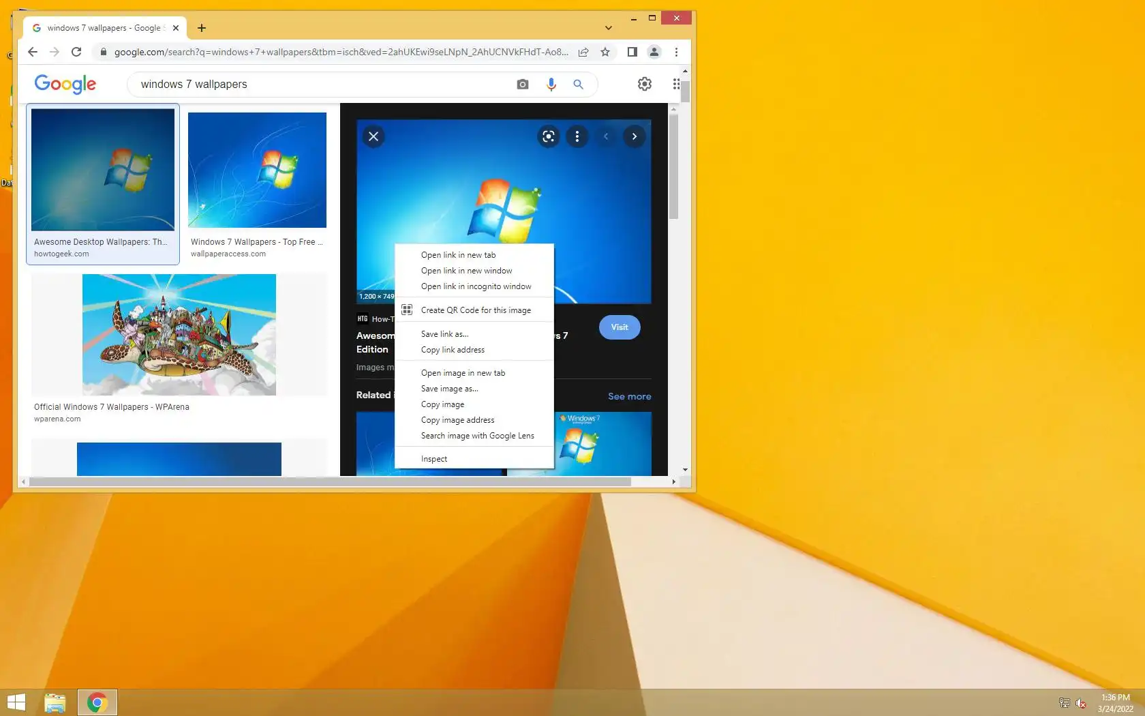Open a new tab with plus button
This screenshot has height=716, width=1145.
tap(202, 28)
